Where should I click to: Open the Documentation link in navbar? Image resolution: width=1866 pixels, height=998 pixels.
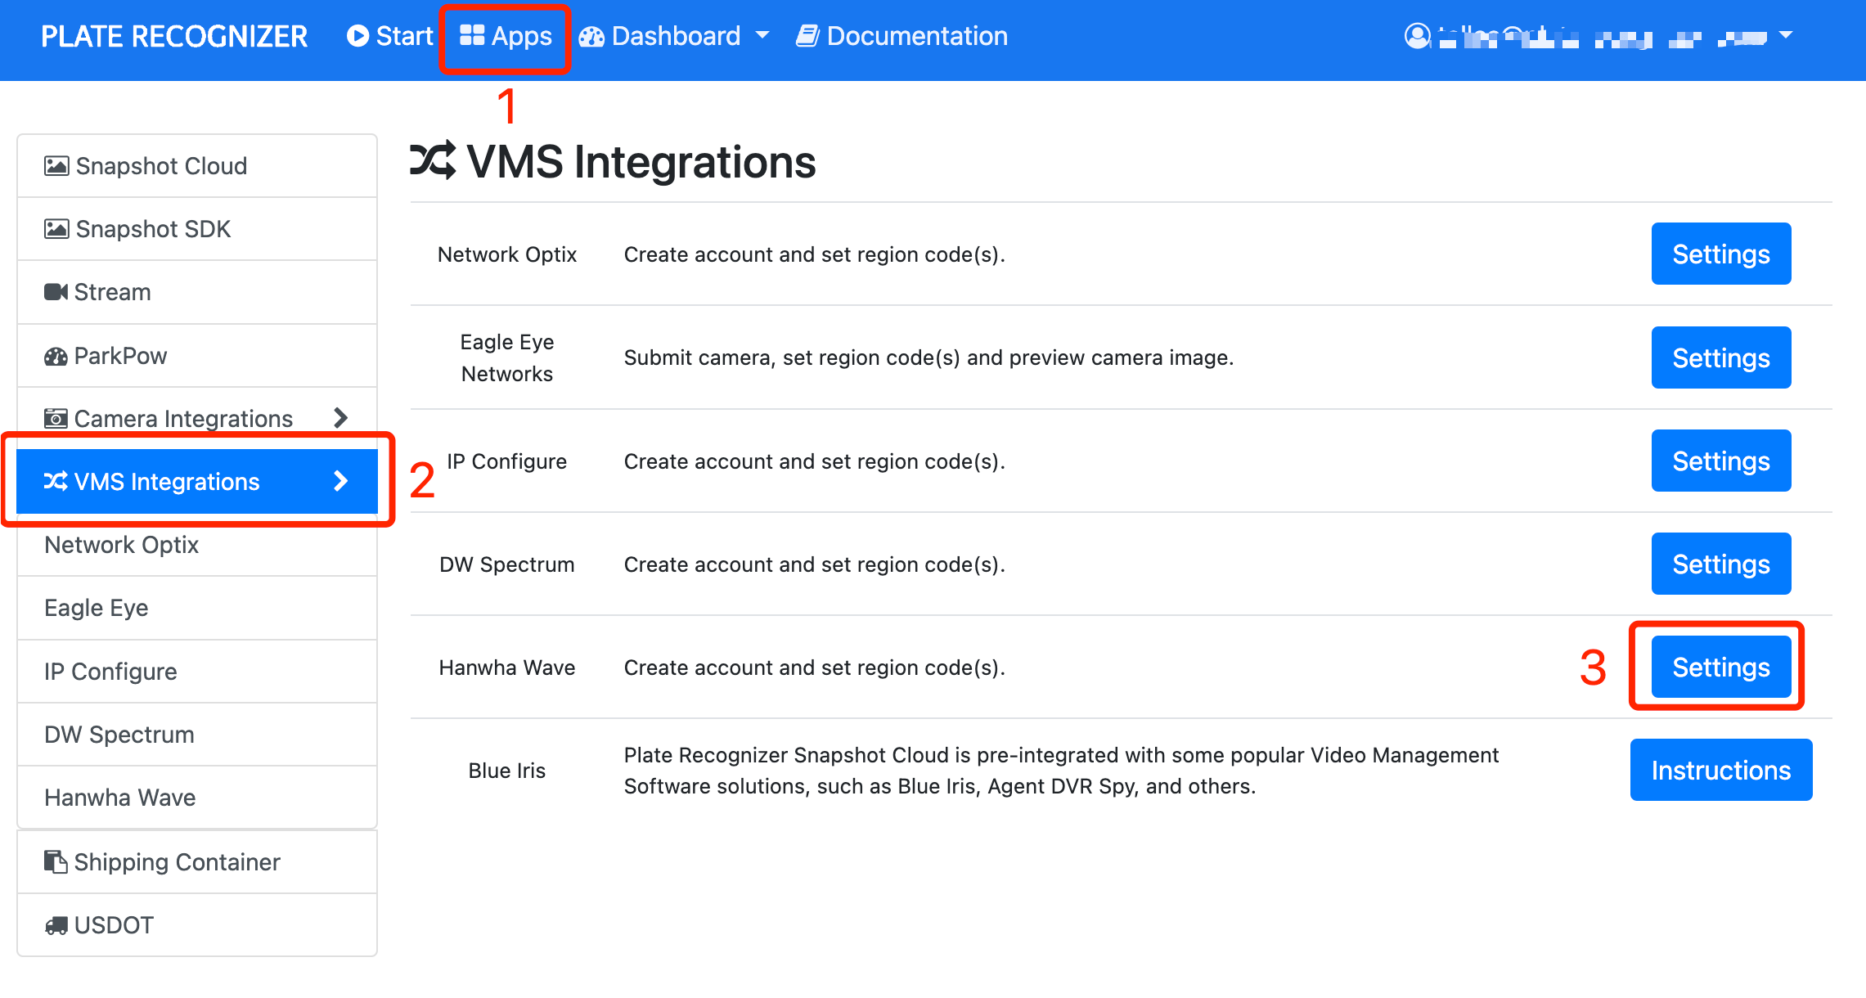(902, 36)
